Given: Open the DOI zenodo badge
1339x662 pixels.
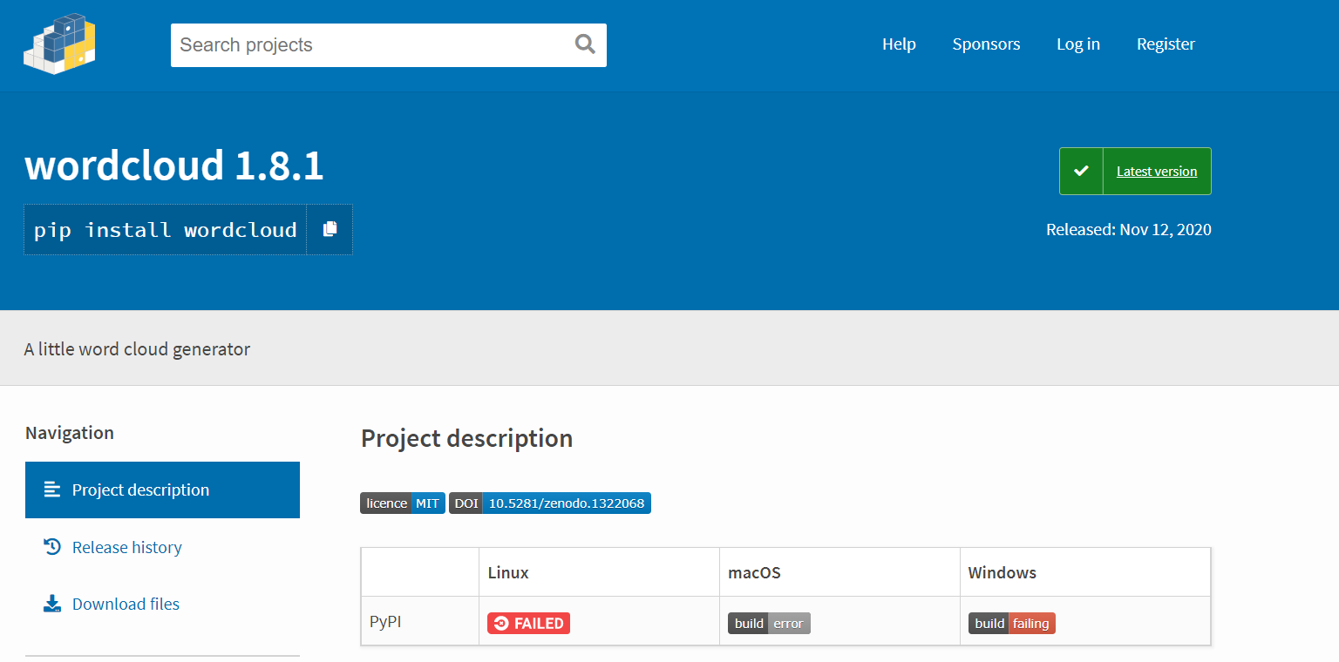Looking at the screenshot, I should (550, 503).
